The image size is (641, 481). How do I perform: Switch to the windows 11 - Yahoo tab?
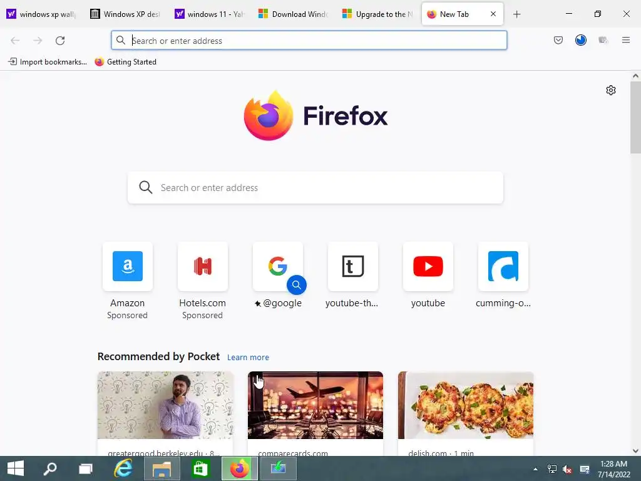tap(210, 14)
